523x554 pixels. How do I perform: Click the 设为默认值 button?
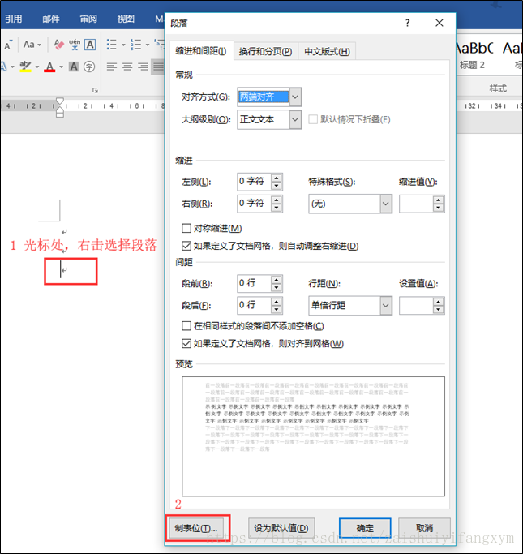point(281,528)
